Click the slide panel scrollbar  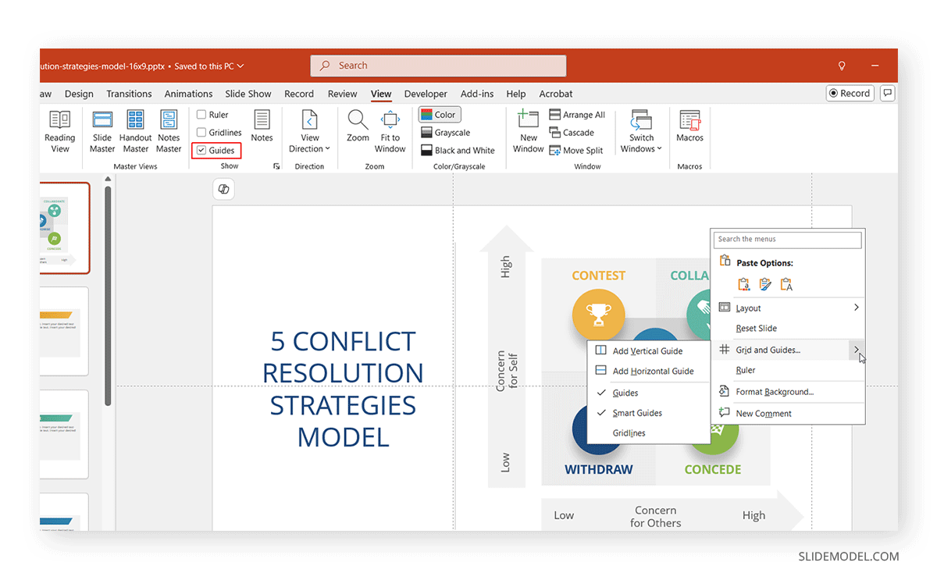(108, 297)
